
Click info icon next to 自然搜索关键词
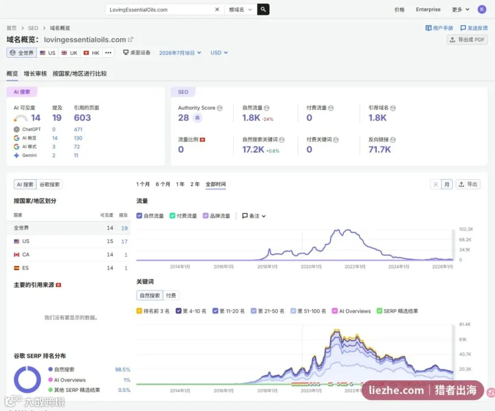coord(282,140)
